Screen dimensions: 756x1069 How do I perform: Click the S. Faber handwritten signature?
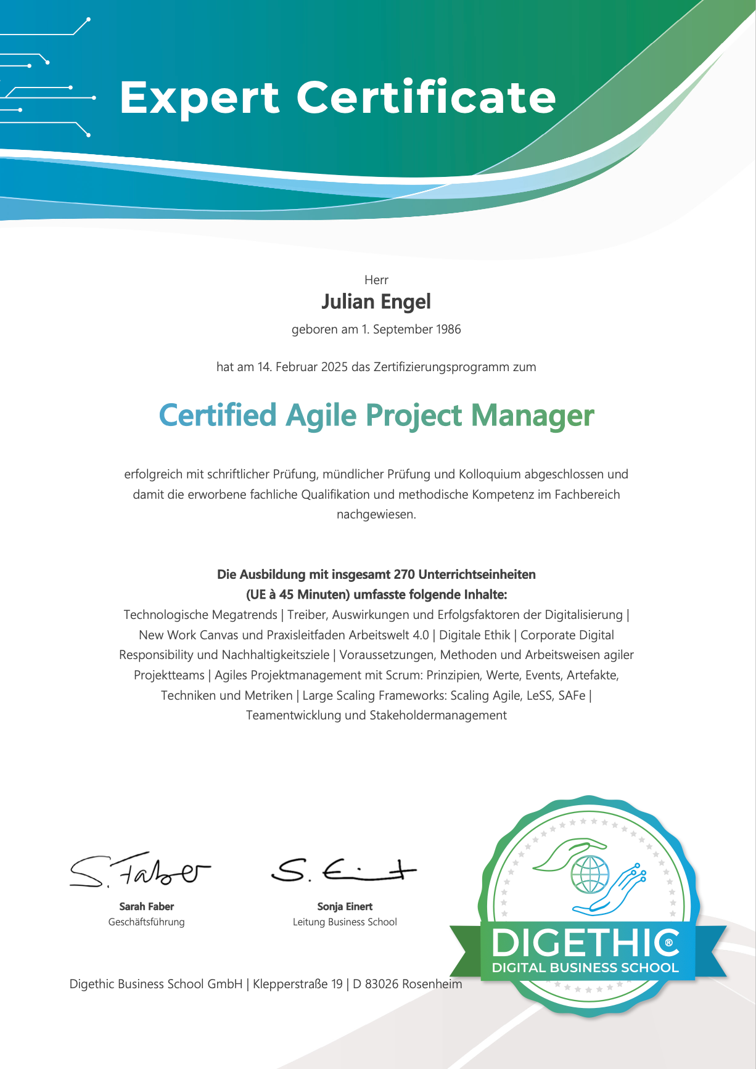point(140,870)
